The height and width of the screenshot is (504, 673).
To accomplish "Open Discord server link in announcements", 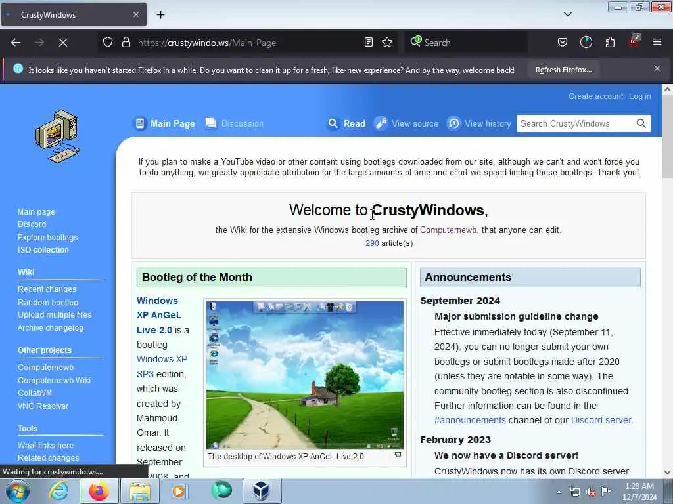I will (x=601, y=420).
